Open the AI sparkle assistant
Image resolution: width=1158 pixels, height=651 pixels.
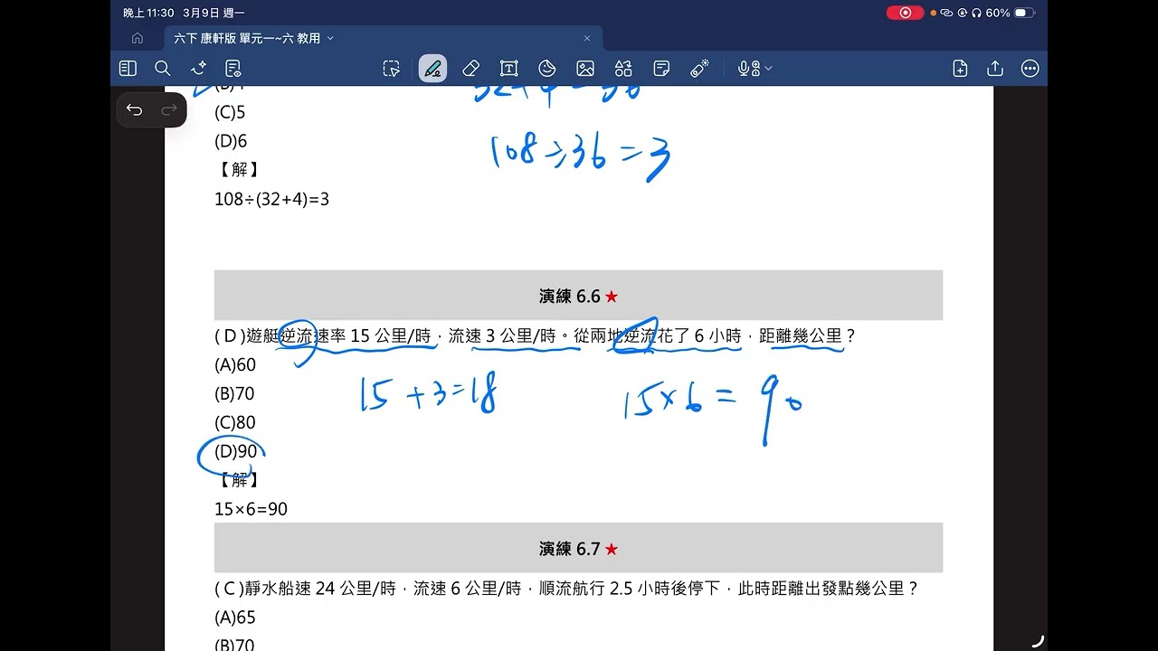(198, 68)
